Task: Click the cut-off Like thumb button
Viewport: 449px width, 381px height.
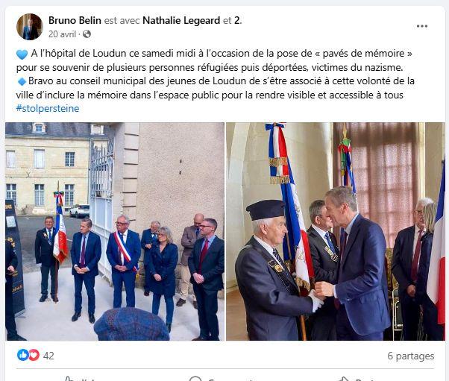Action: click(x=69, y=379)
